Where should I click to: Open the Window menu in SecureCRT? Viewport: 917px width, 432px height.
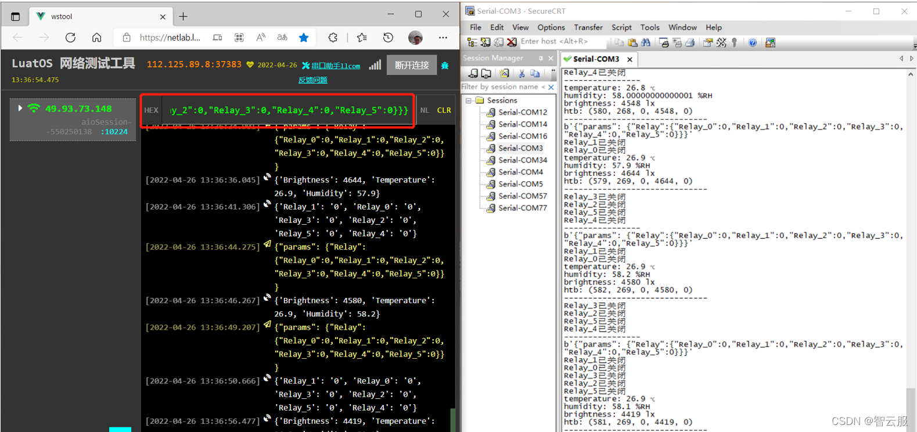click(682, 27)
